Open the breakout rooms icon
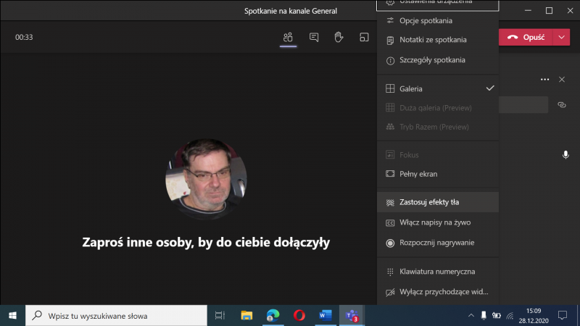The width and height of the screenshot is (580, 326). [364, 37]
